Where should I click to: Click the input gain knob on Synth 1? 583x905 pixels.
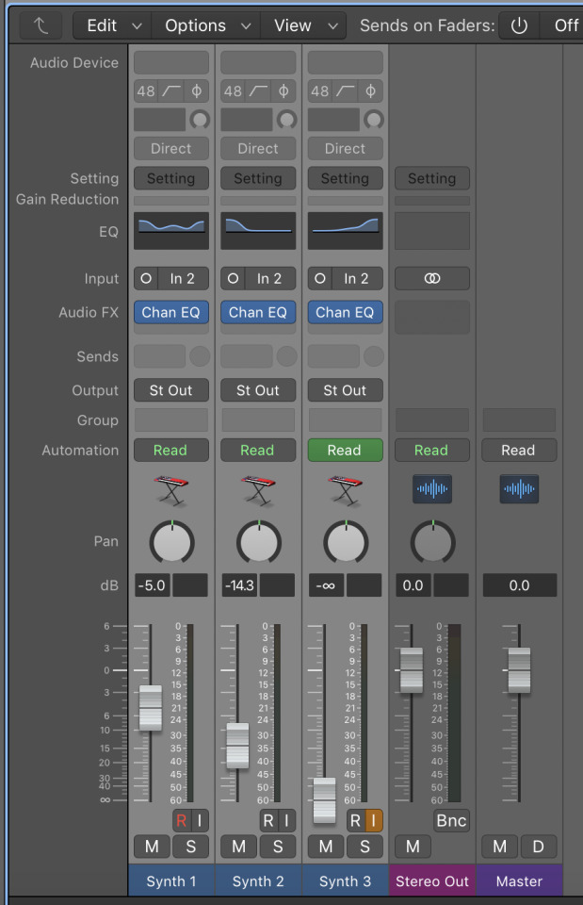(200, 120)
